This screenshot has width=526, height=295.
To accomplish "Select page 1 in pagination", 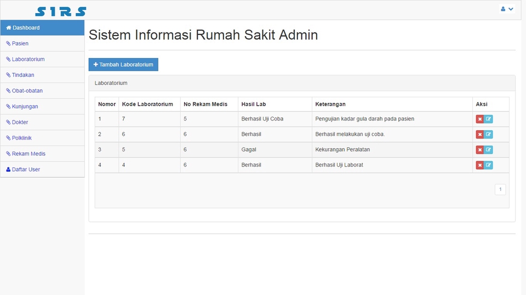I will [x=500, y=189].
